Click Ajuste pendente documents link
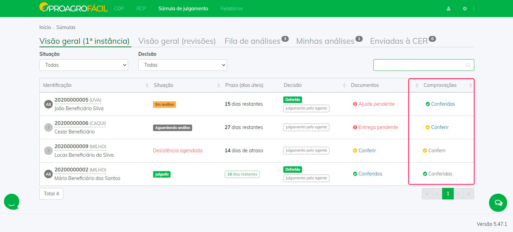This screenshot has width=513, height=232. coord(374,104)
